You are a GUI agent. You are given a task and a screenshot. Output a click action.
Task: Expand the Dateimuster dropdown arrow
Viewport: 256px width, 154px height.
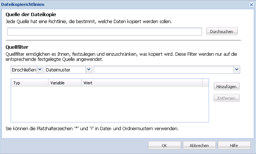pyautogui.click(x=89, y=70)
